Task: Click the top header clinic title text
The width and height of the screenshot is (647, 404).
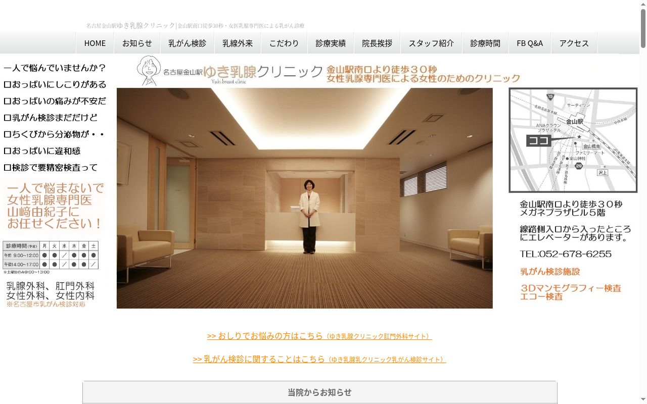Action: [x=195, y=25]
